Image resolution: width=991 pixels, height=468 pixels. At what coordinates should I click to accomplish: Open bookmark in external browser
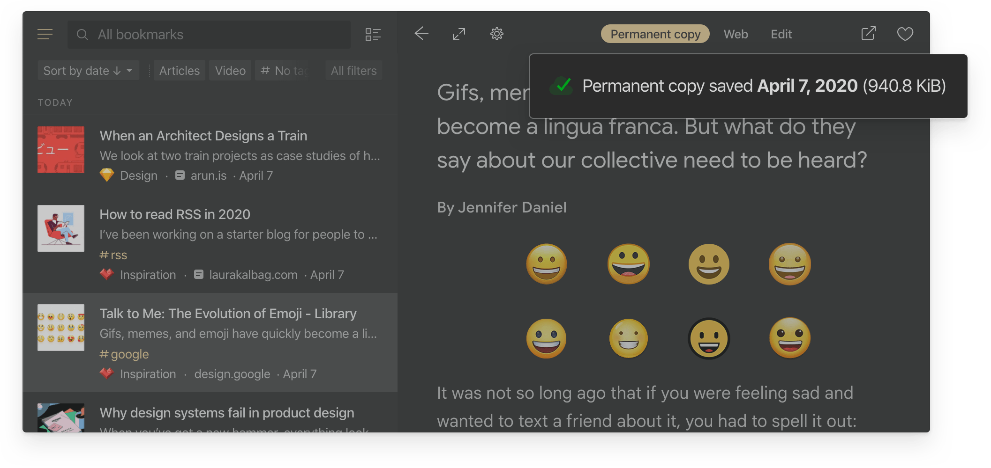[x=868, y=34]
